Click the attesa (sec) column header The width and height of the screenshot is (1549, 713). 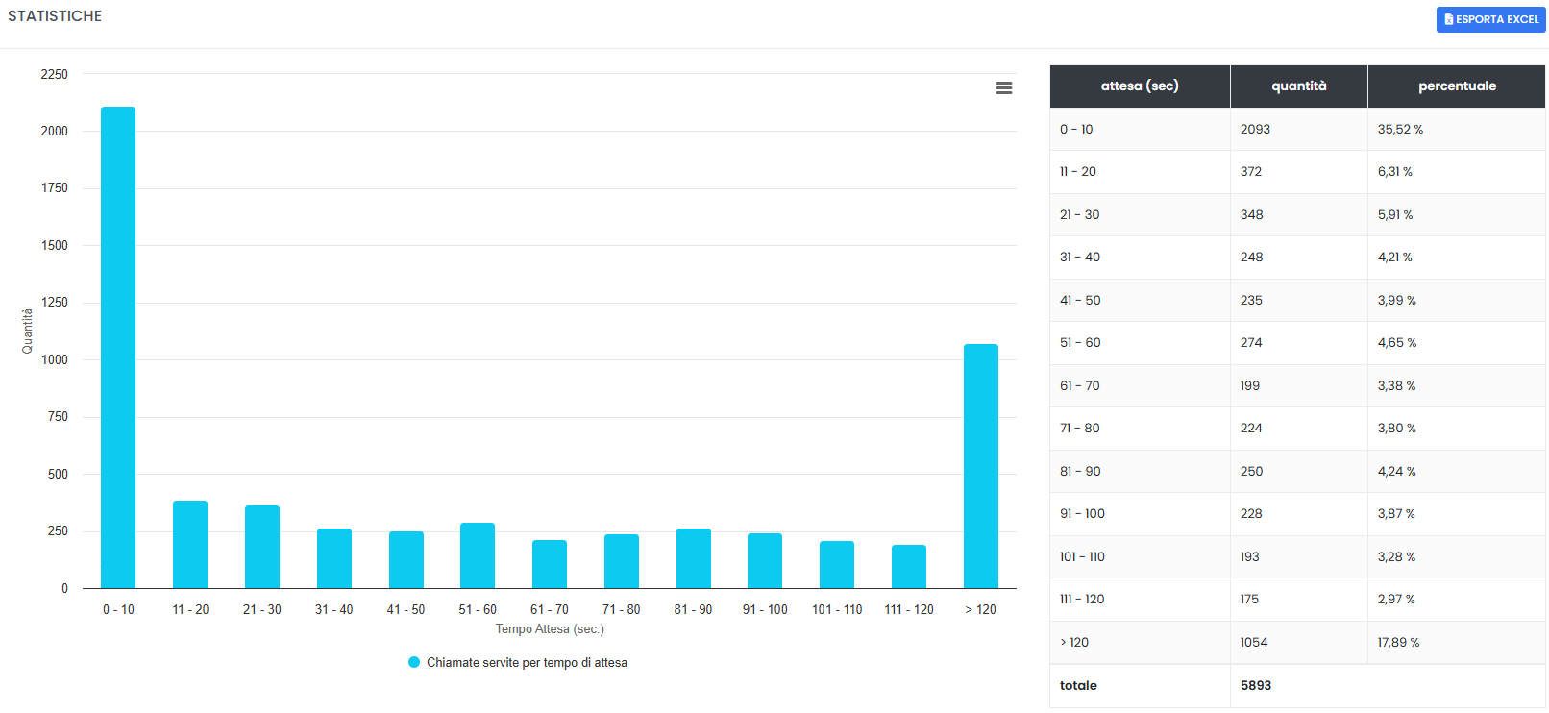click(1139, 86)
